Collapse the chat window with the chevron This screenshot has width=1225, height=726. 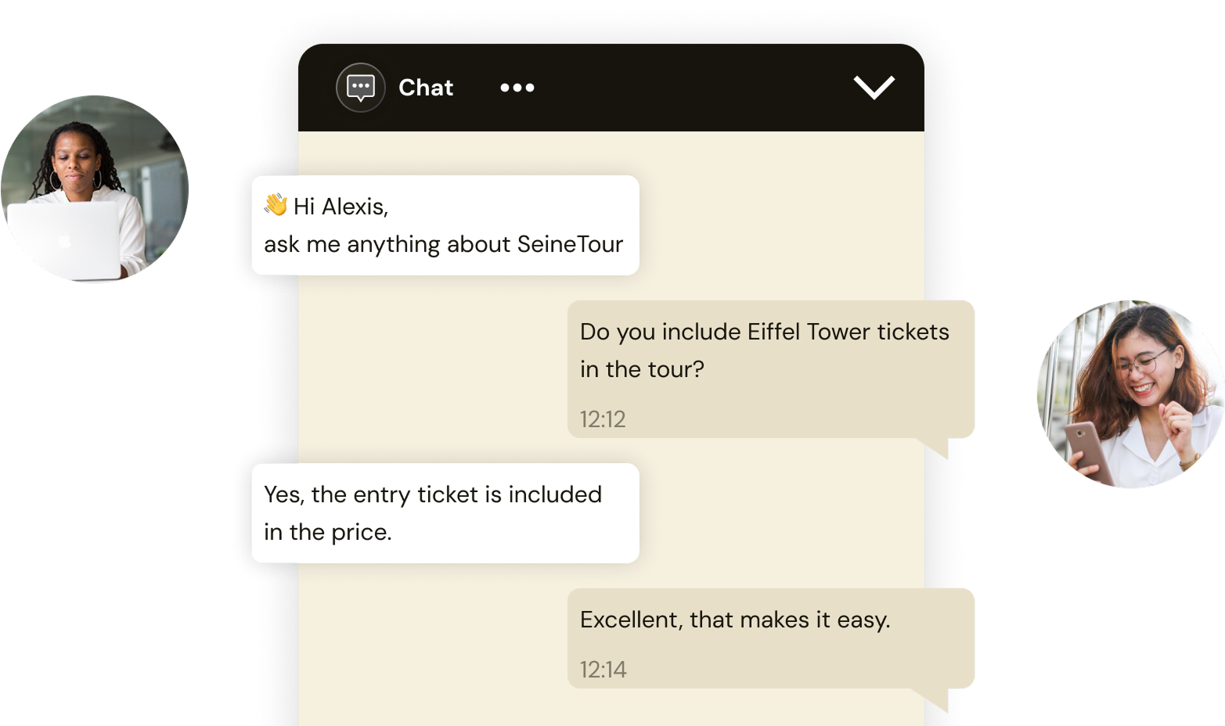874,88
